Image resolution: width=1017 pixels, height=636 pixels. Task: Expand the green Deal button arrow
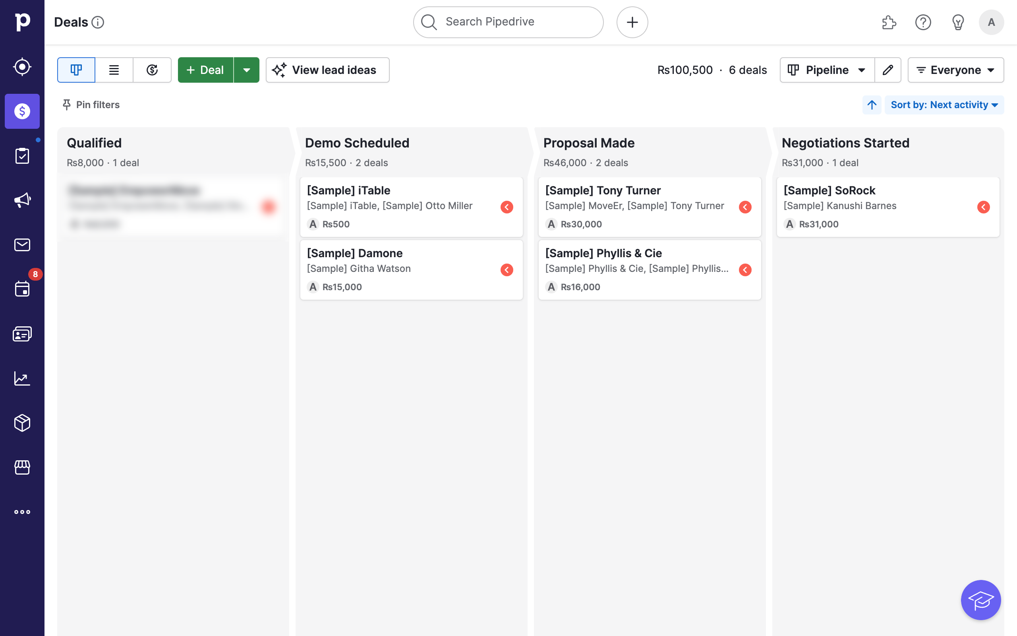point(247,70)
